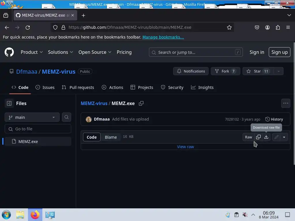Viewport: 295px width, 221px height.
Task: Go back with the browser back arrow
Action: [7, 27]
